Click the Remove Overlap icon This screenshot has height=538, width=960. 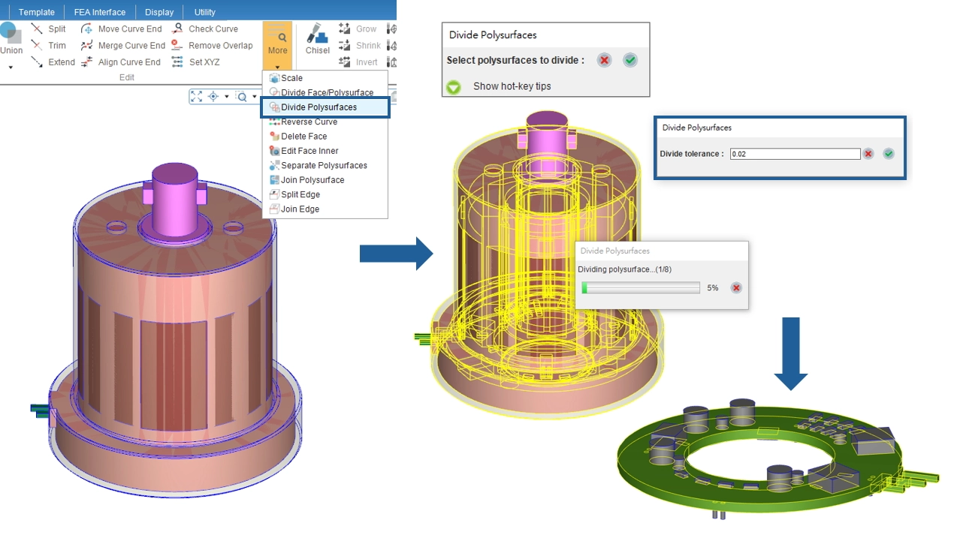pos(177,46)
